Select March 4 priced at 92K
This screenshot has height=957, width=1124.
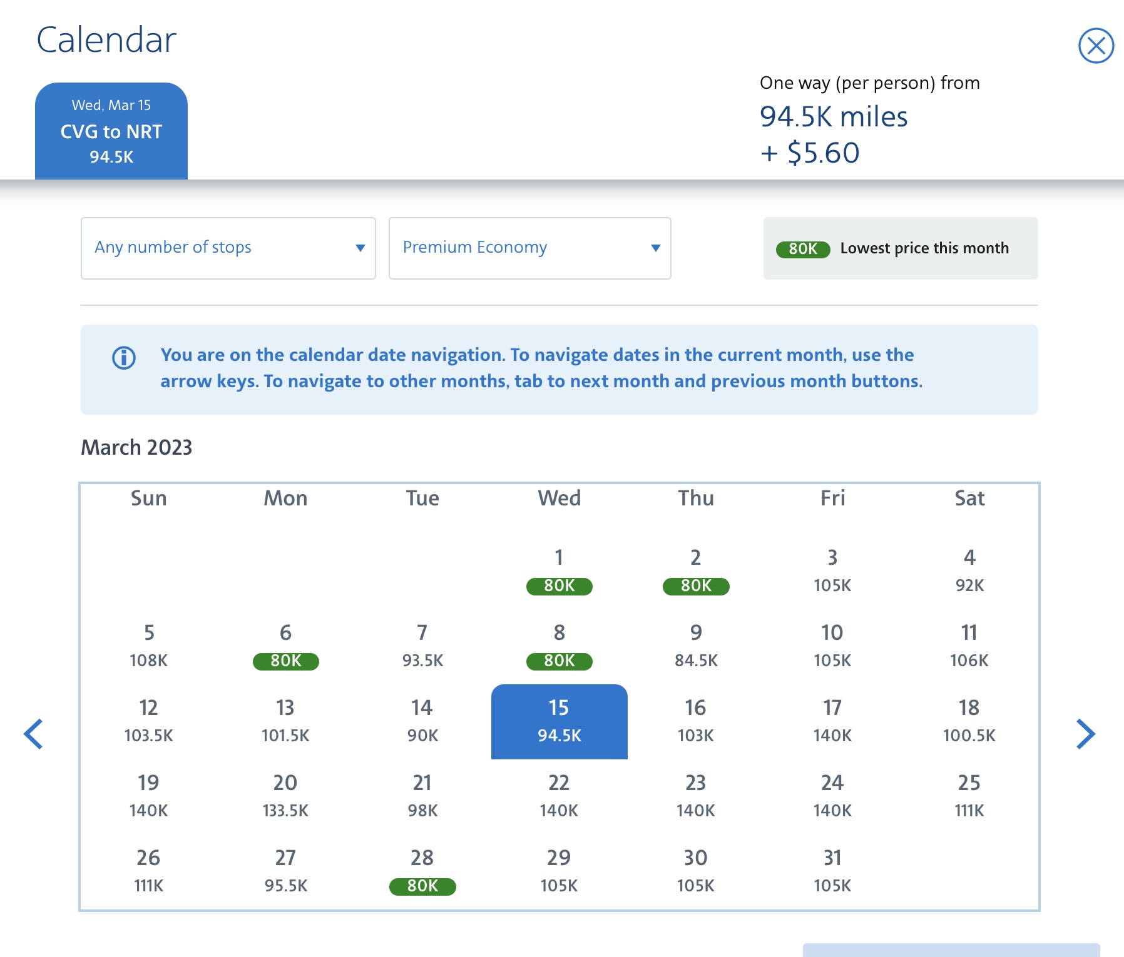[969, 572]
